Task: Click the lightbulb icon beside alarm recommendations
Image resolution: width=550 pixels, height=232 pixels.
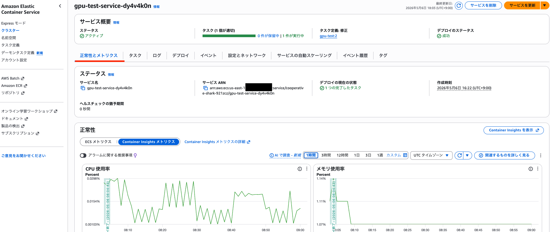Action: (135, 155)
